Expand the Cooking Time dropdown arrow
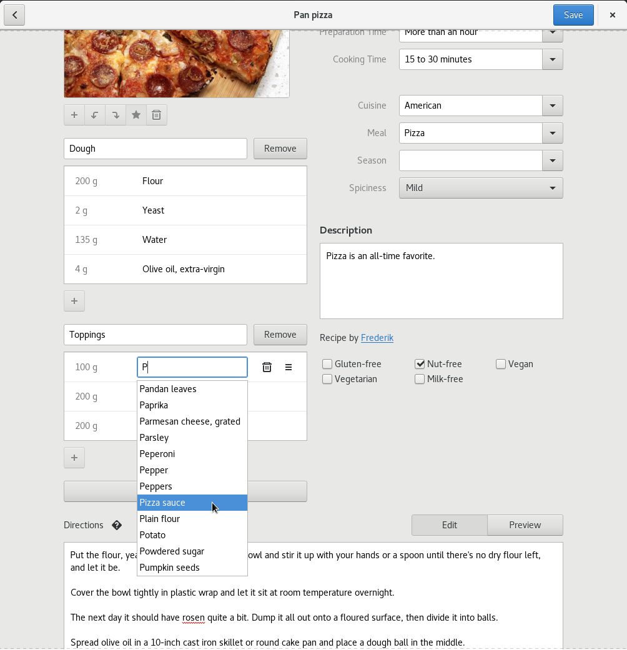627x650 pixels. 552,59
